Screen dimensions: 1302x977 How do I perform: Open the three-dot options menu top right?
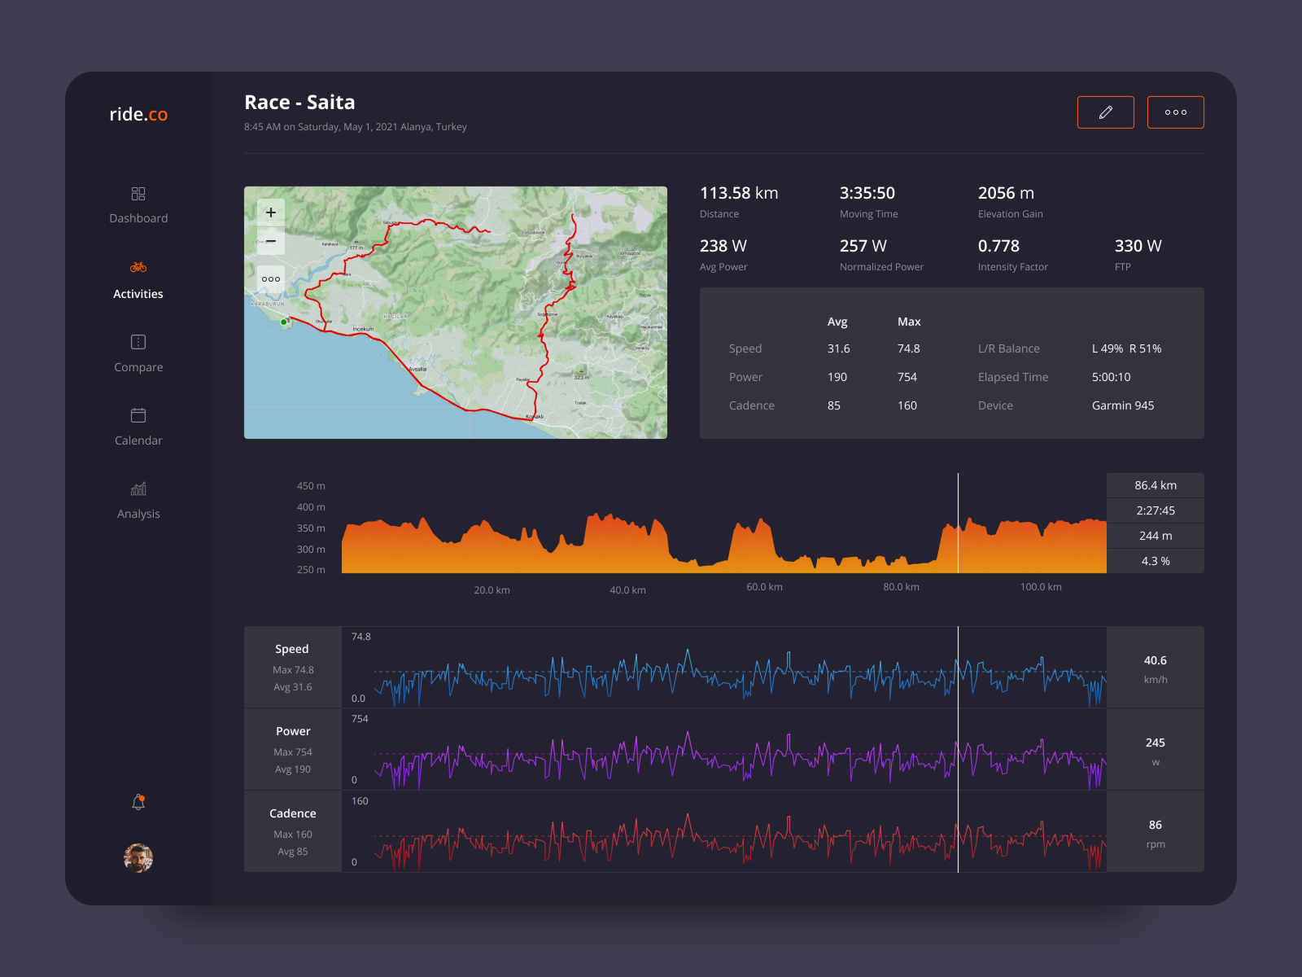[x=1175, y=112]
